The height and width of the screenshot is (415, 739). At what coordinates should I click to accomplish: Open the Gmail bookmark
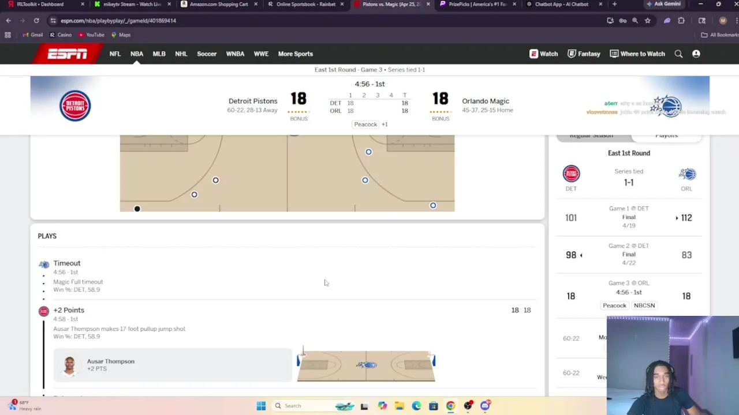tap(32, 35)
